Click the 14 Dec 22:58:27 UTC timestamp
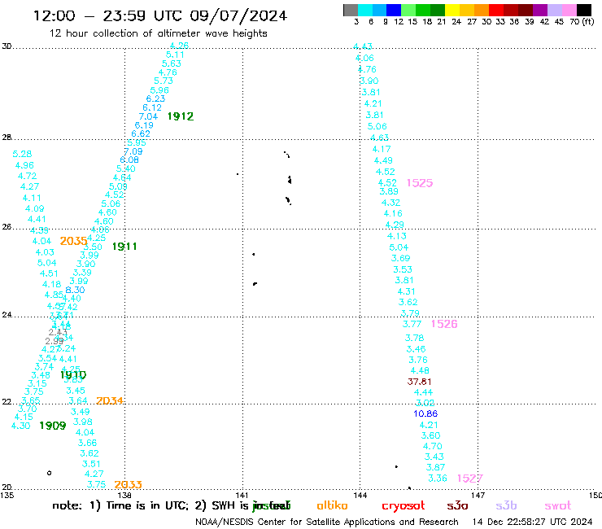The width and height of the screenshot is (602, 529). tap(533, 522)
